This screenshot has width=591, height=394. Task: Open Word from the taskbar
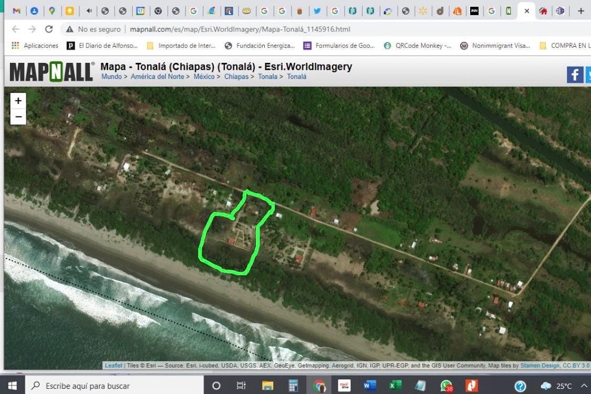[370, 386]
